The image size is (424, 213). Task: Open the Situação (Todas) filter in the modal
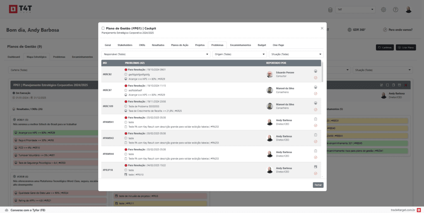point(296,54)
